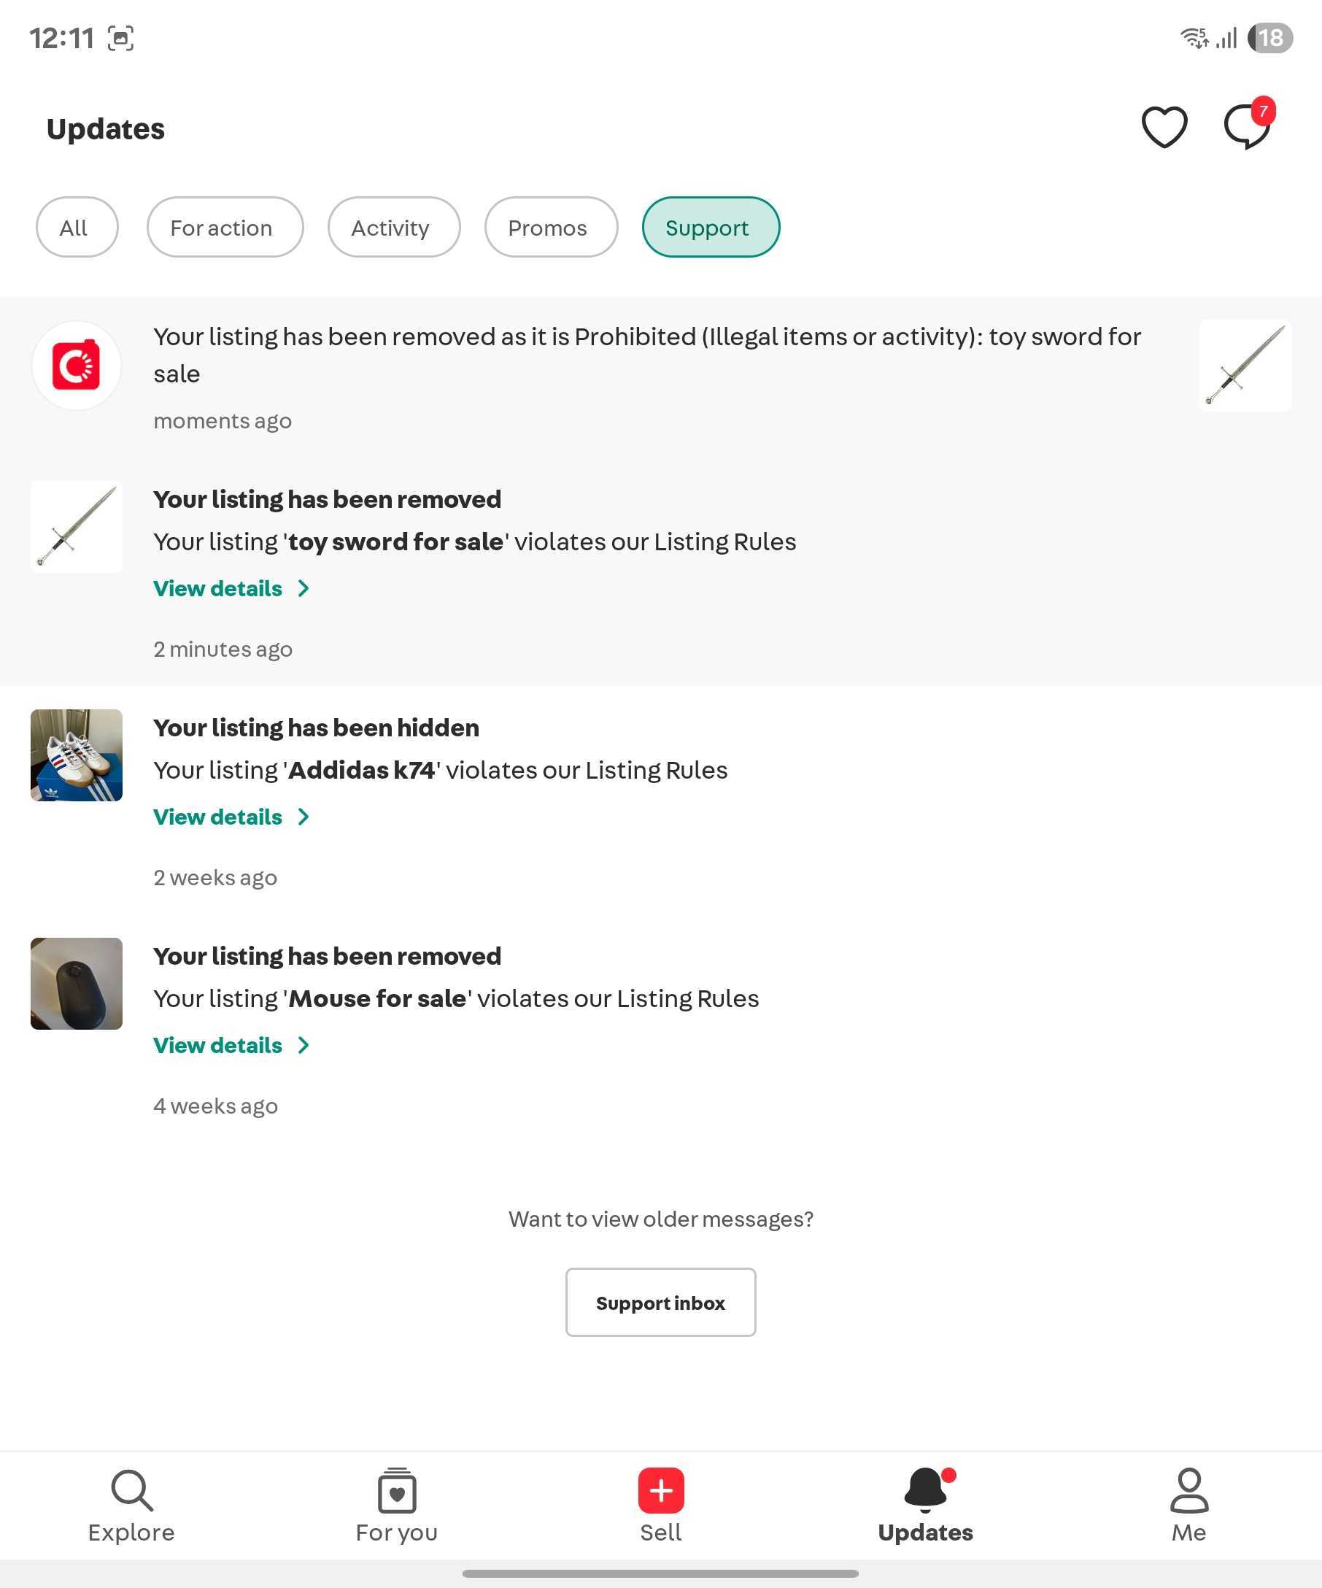The height and width of the screenshot is (1588, 1322).
Task: Tap the Addidas sneakers thumbnail
Action: point(77,755)
